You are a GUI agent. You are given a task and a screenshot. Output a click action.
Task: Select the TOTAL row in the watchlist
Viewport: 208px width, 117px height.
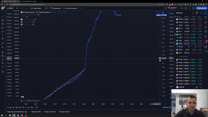189,50
